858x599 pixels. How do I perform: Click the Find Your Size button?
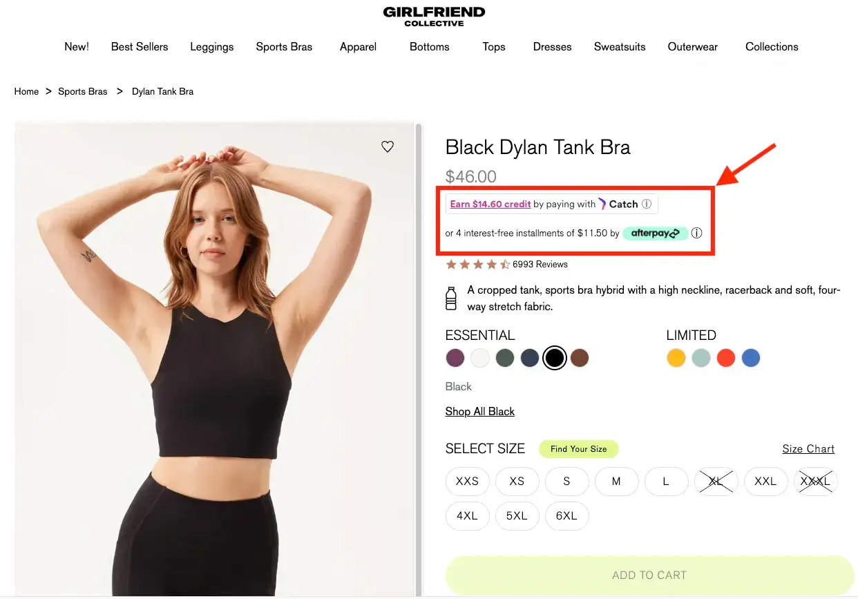[x=578, y=448]
